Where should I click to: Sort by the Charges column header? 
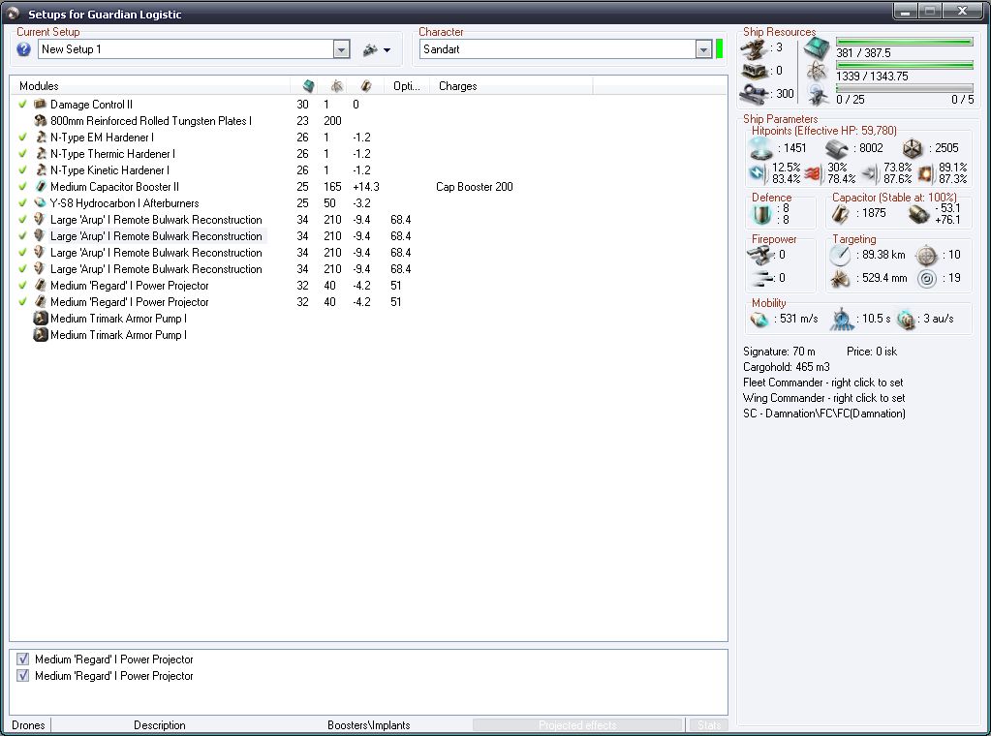coord(511,86)
